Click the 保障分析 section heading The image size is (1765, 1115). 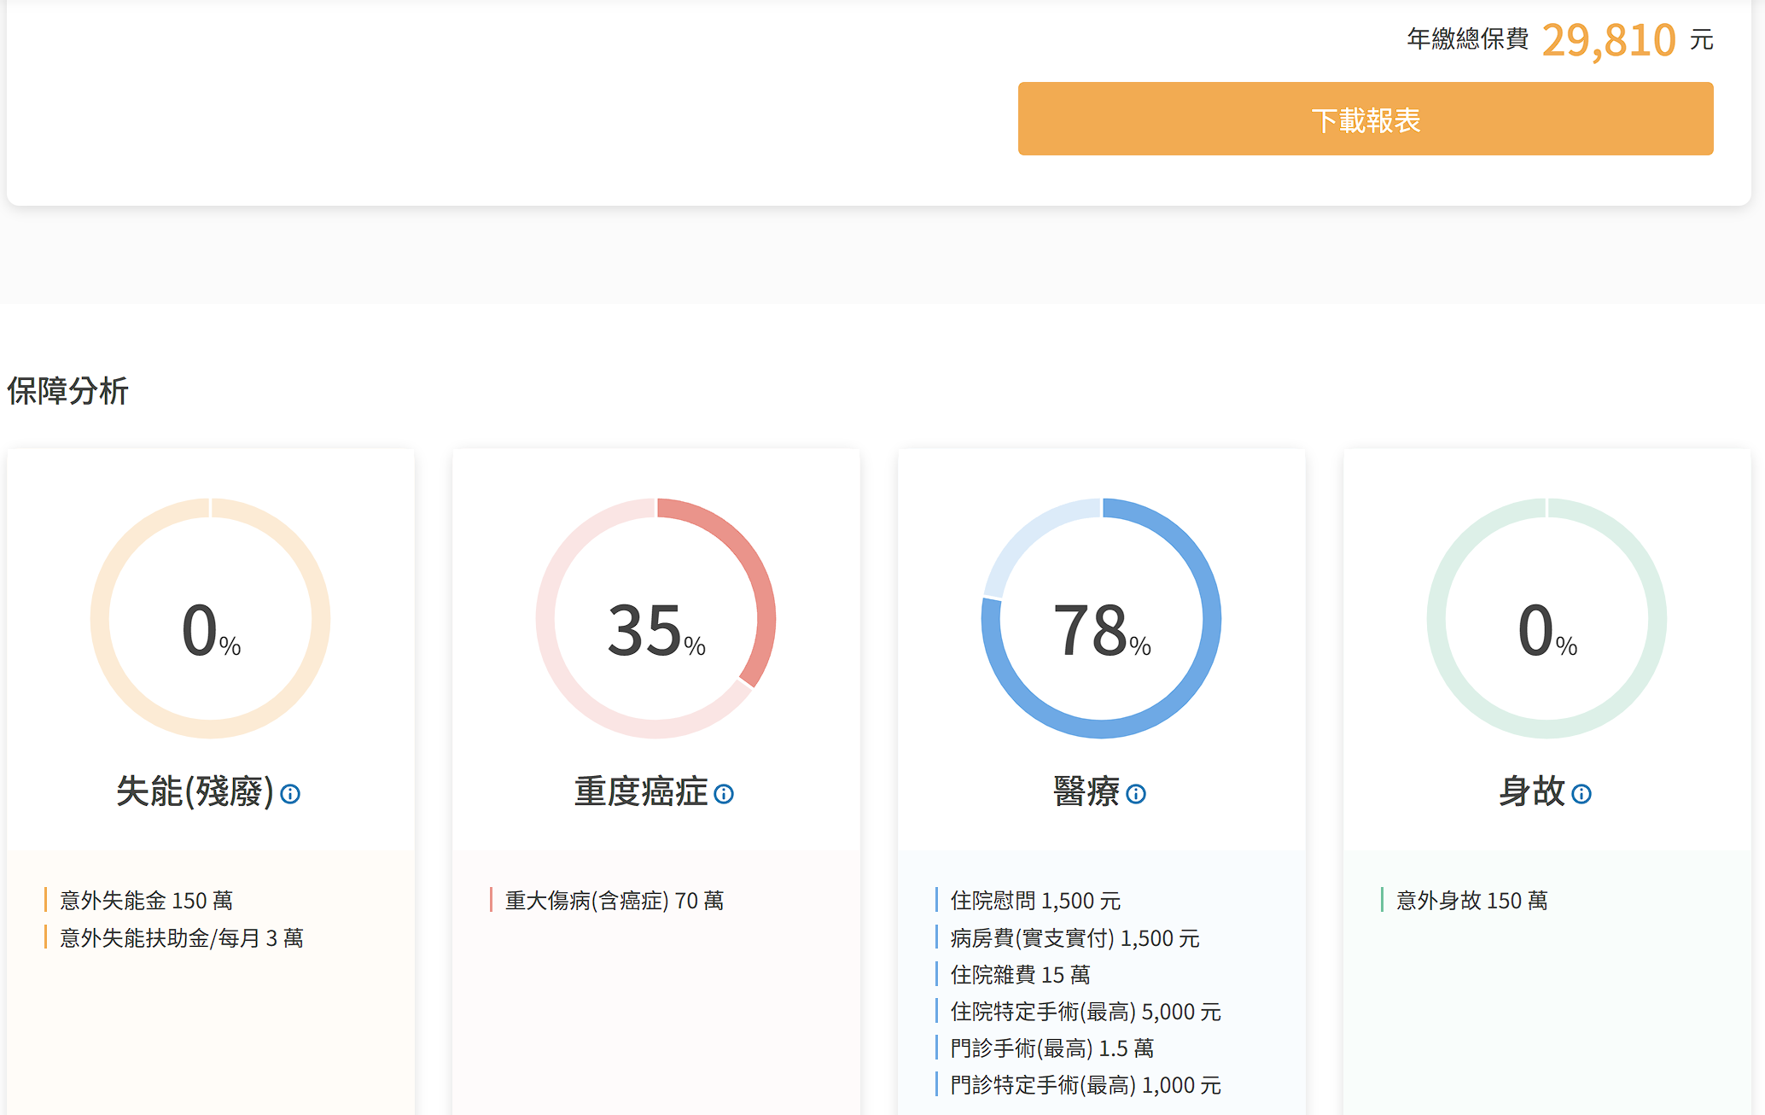click(x=67, y=391)
